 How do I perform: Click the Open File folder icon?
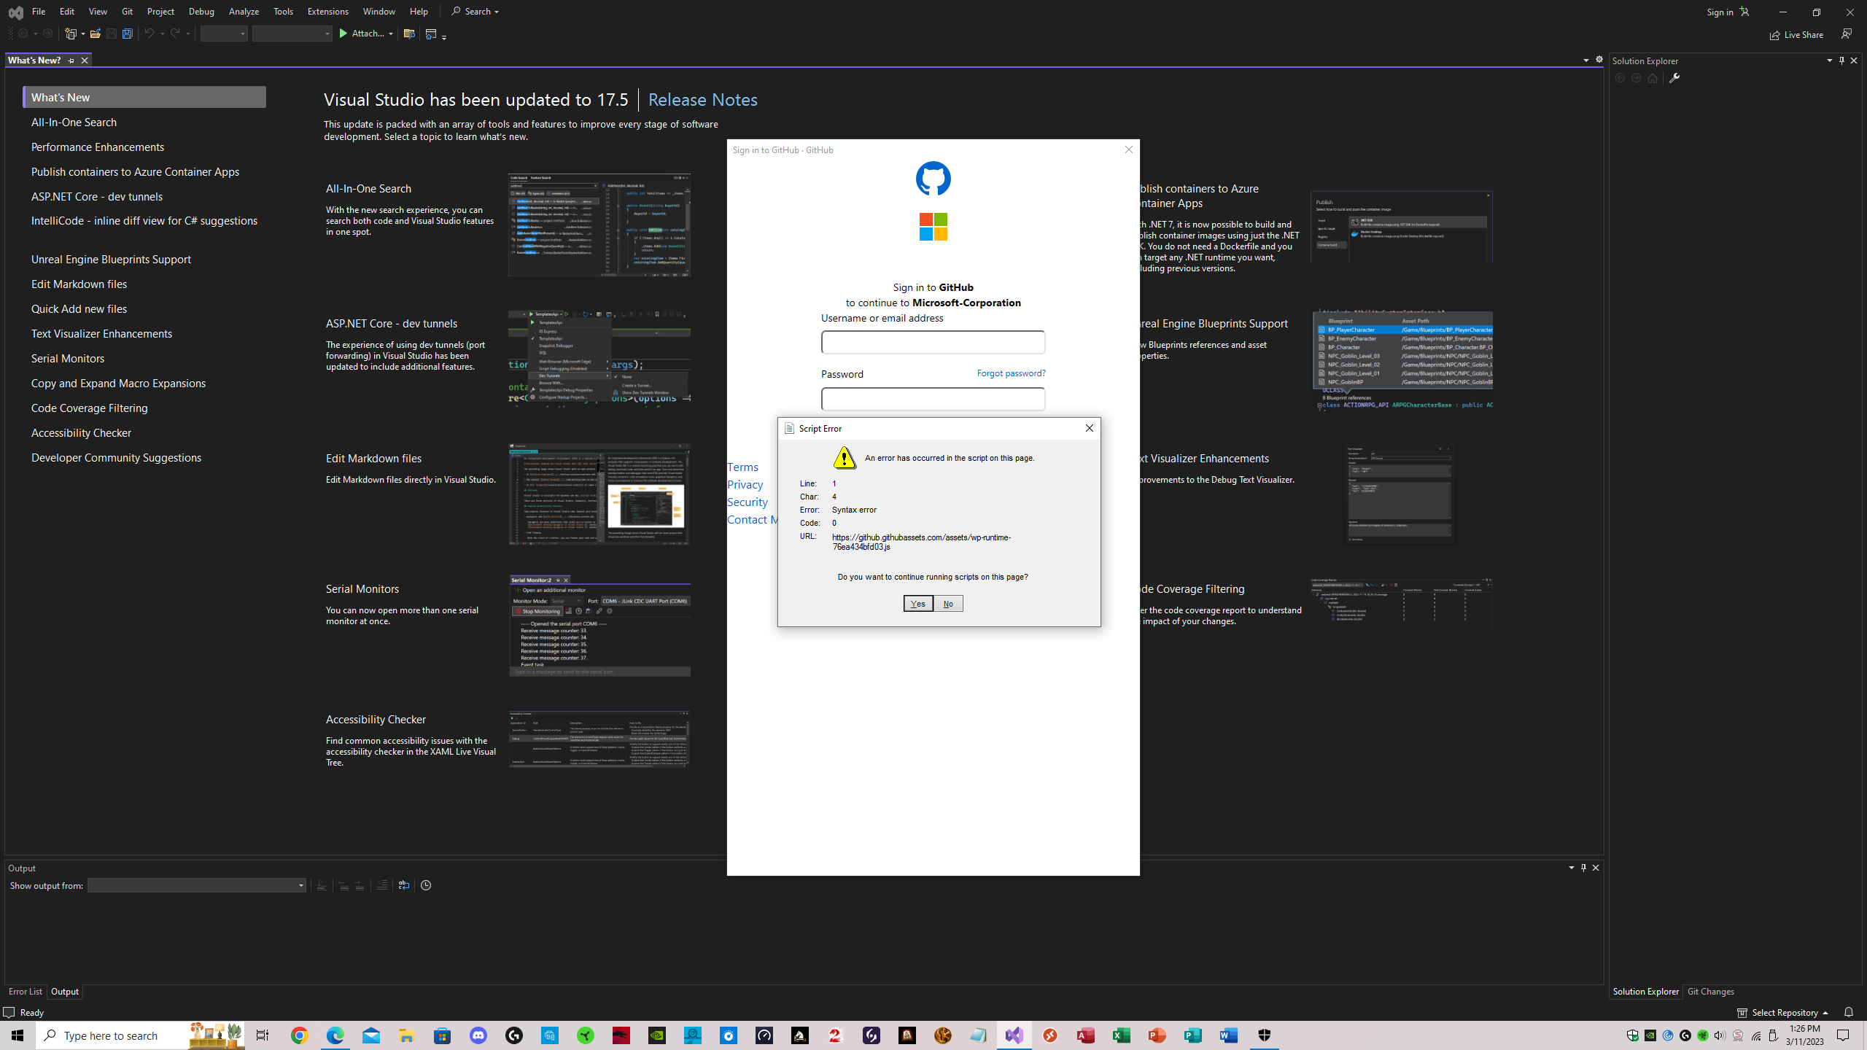click(95, 34)
